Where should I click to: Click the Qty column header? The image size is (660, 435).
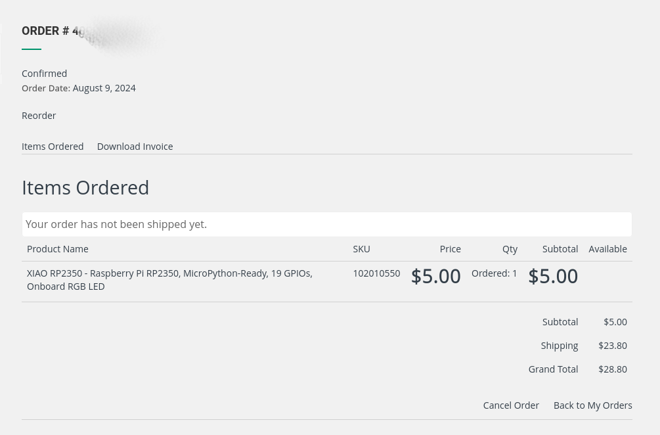pyautogui.click(x=510, y=249)
